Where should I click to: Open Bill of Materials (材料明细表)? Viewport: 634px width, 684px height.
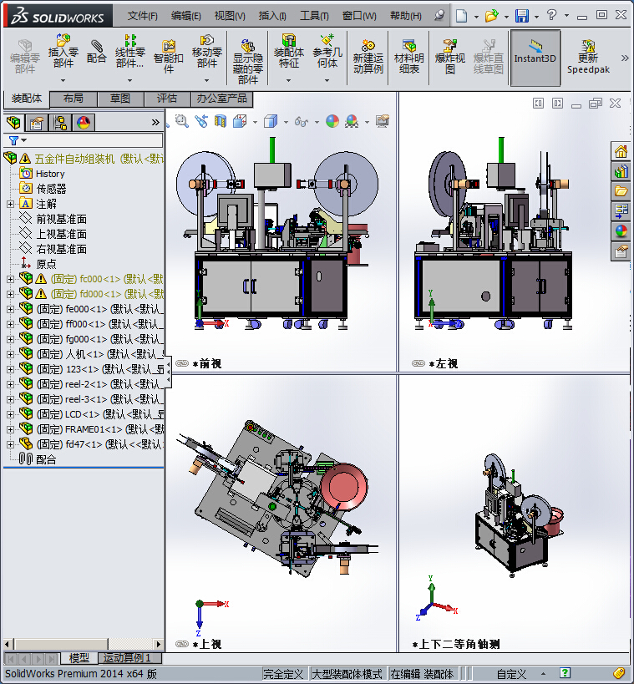point(408,57)
